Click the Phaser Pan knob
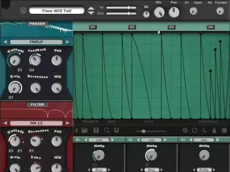 pyautogui.click(x=56, y=60)
